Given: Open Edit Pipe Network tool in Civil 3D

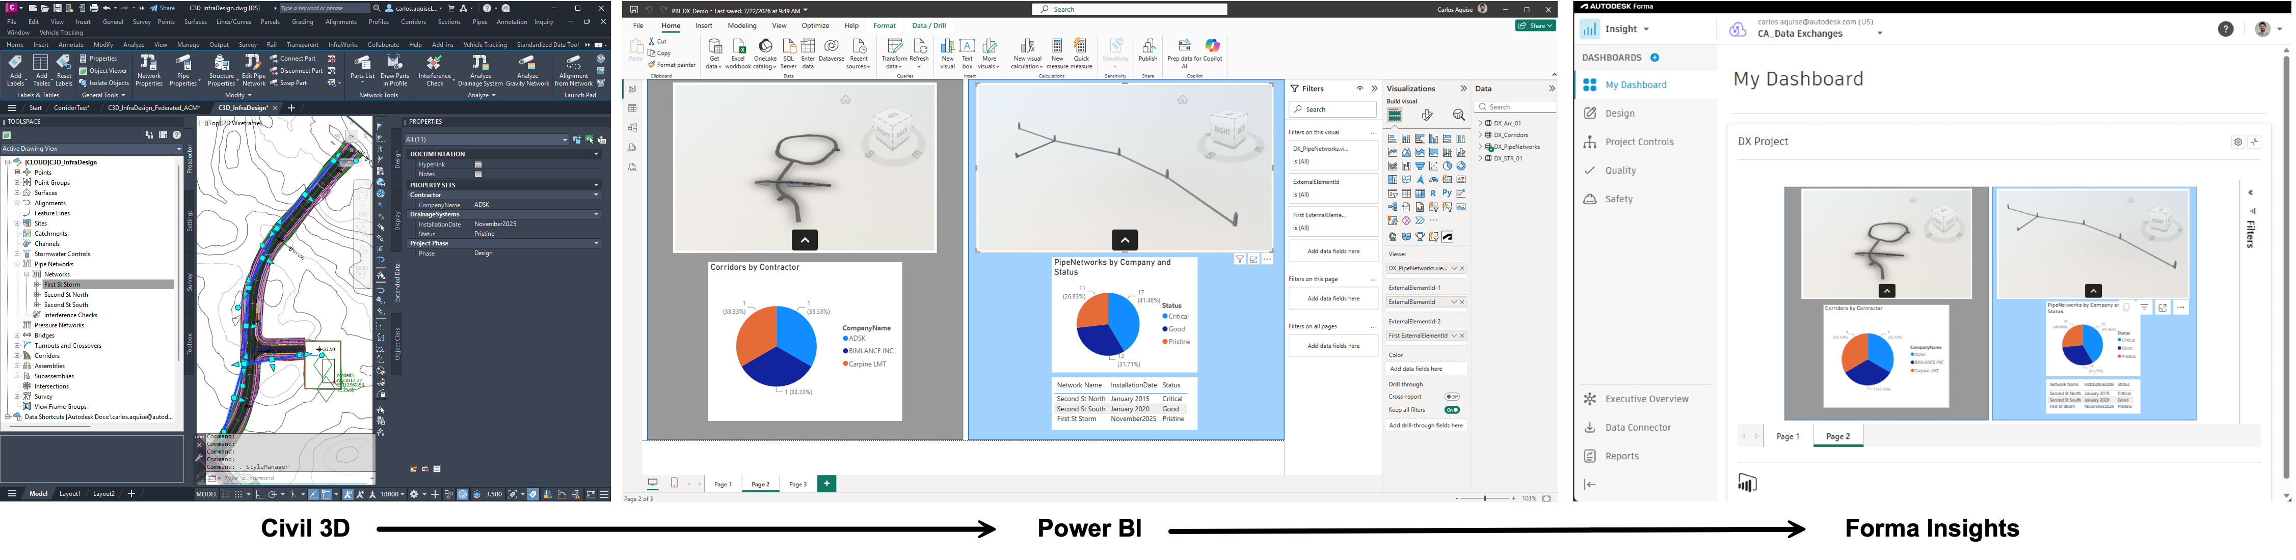Looking at the screenshot, I should 253,70.
